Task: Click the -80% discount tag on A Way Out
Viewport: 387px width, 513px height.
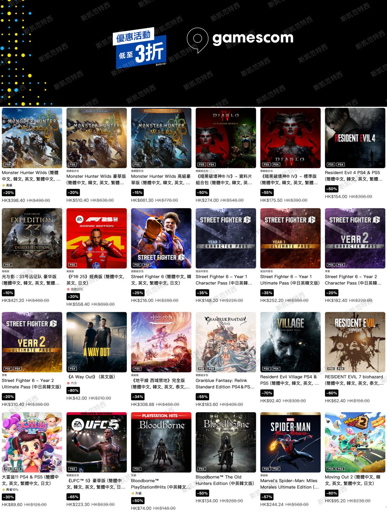Action: (73, 390)
